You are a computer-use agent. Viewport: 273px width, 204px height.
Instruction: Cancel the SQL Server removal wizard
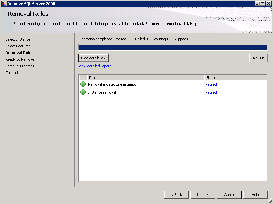pyautogui.click(x=229, y=195)
